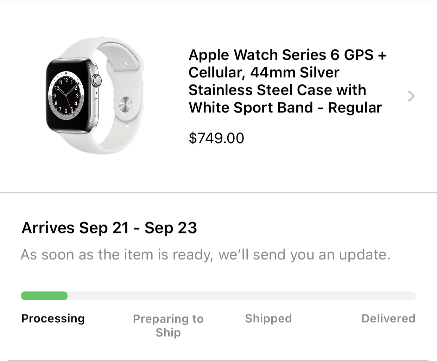Select the Delivered status step
This screenshot has width=437, height=361.
pos(388,318)
